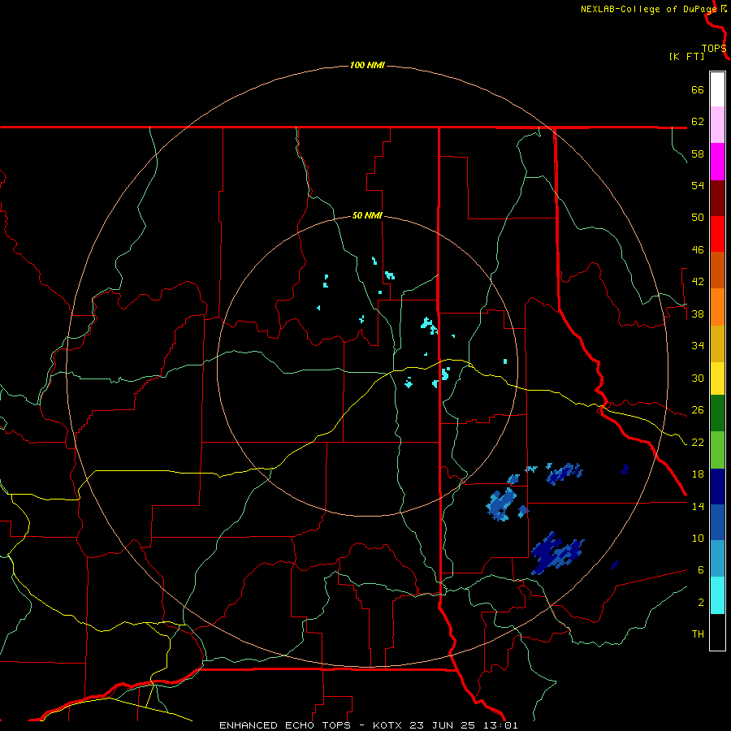Click the legend value 62
Image resolution: width=731 pixels, height=731 pixels.
698,122
